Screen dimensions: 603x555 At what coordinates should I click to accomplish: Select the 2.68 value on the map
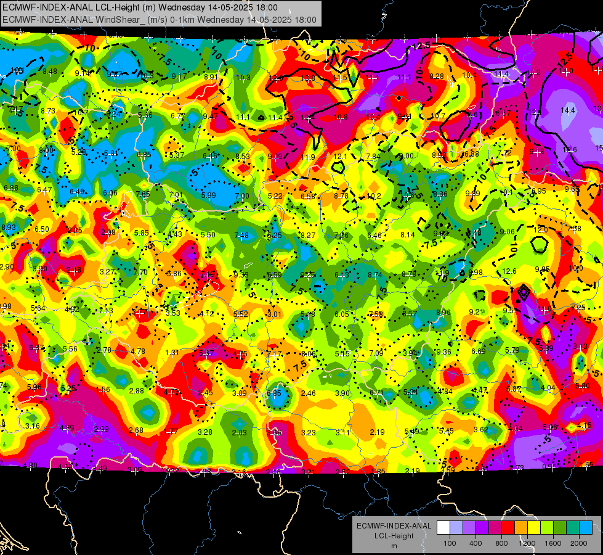pyautogui.click(x=136, y=430)
